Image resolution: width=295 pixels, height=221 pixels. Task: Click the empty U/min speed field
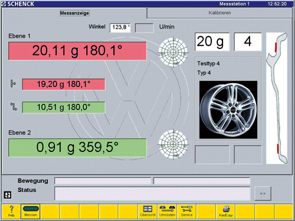point(144,28)
